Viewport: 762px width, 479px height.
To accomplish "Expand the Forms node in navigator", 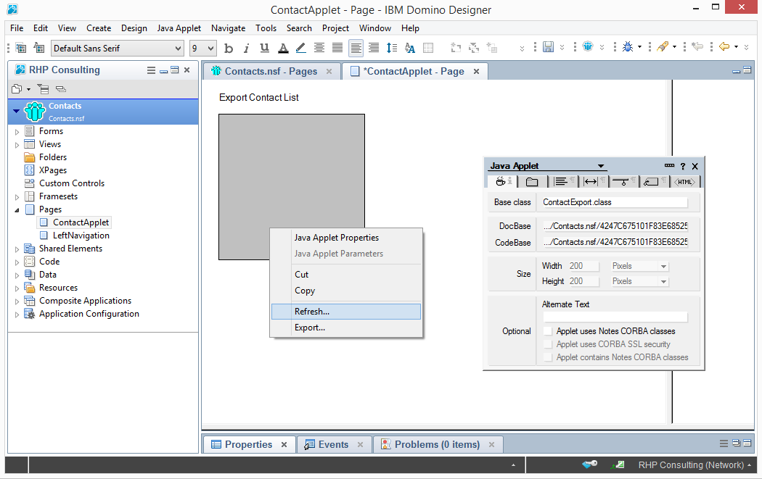I will (x=17, y=132).
